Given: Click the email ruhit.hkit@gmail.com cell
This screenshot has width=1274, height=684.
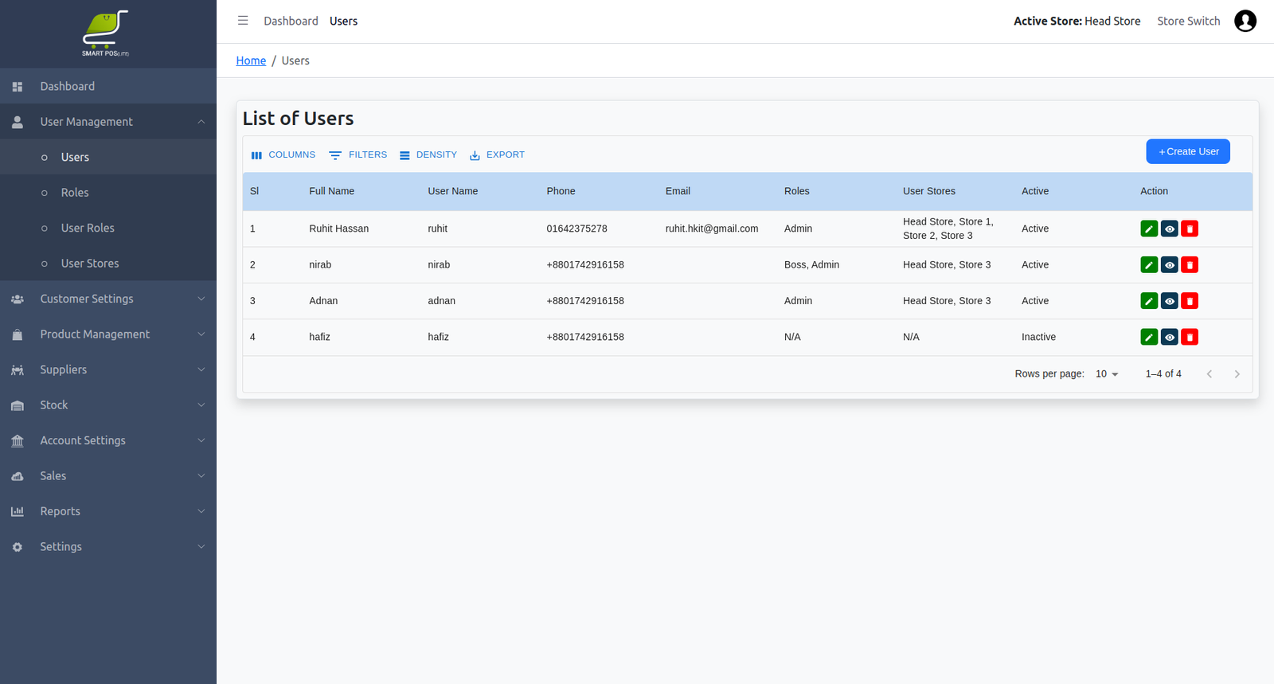Looking at the screenshot, I should tap(712, 229).
